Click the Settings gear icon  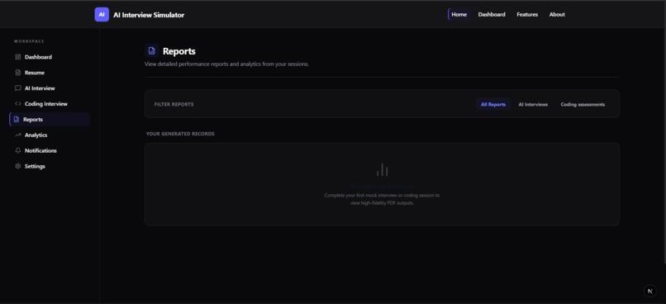[18, 166]
